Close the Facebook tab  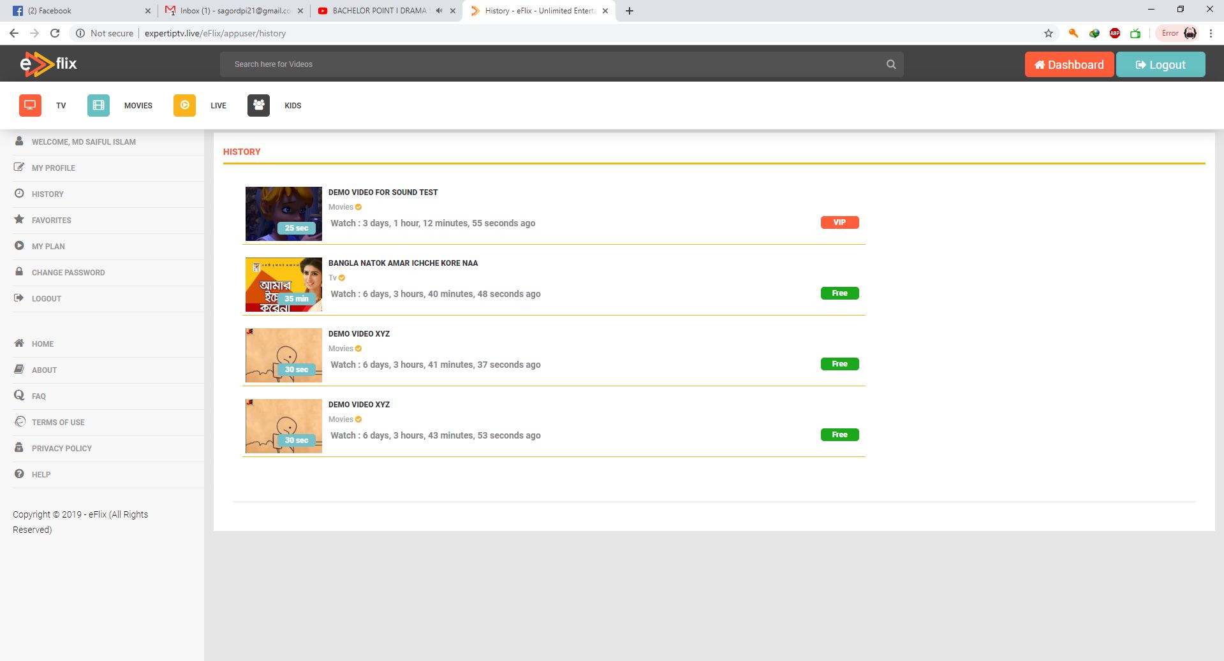coord(147,11)
